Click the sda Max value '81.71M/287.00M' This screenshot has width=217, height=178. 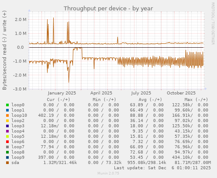point(193,163)
